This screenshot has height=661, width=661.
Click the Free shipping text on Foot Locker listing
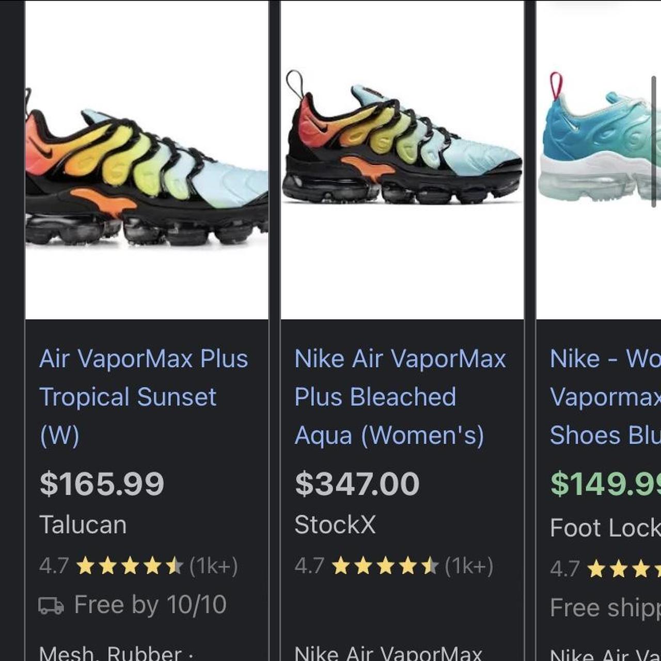click(x=605, y=608)
